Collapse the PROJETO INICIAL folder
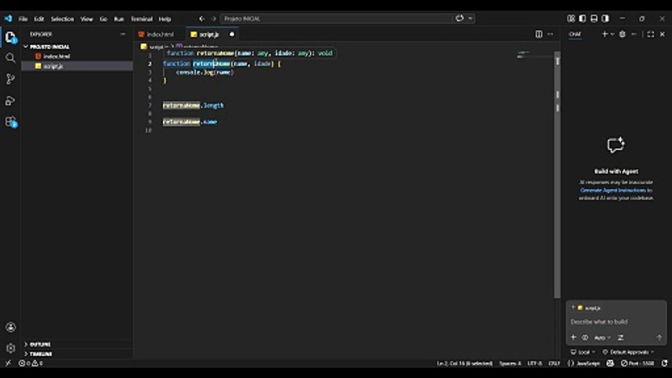 (77, 47)
